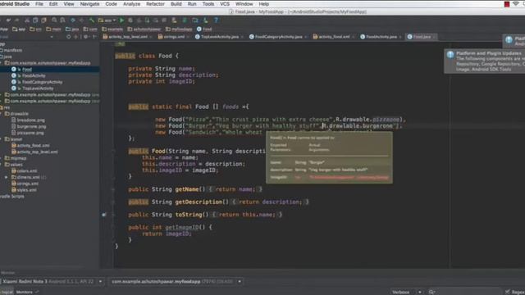Click the myfoodapp breadcrumb in navigation bar

(x=179, y=29)
